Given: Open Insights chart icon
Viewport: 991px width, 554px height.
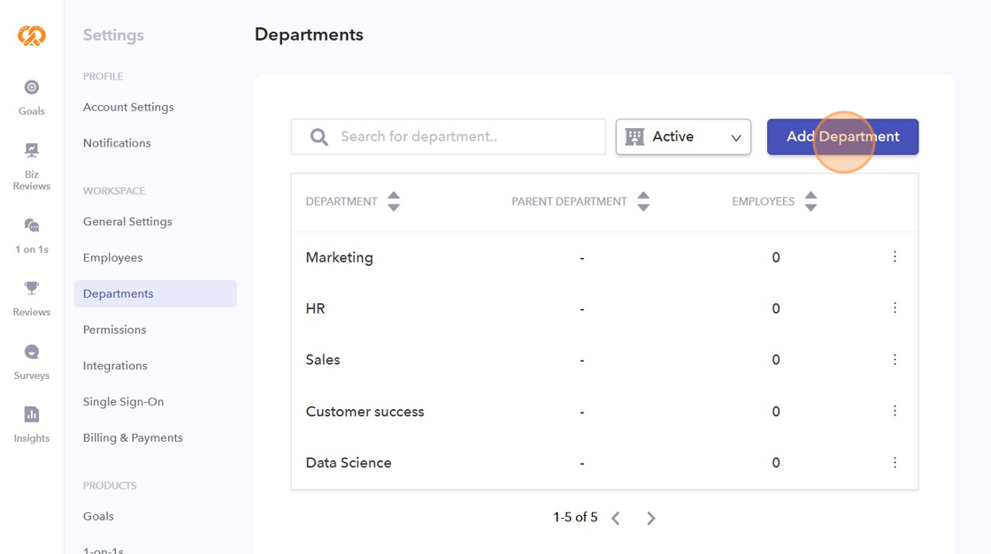Looking at the screenshot, I should pos(32,414).
